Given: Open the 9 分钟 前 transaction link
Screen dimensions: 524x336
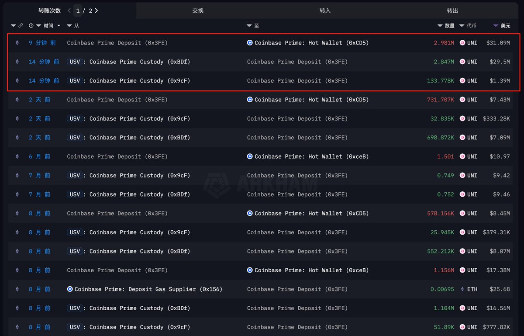Looking at the screenshot, I should 42,43.
